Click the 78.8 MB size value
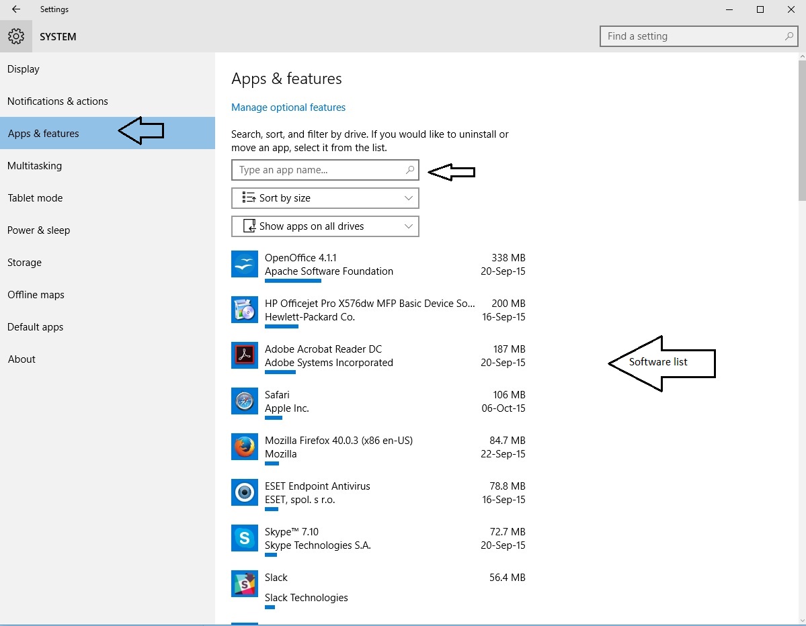 click(x=508, y=486)
